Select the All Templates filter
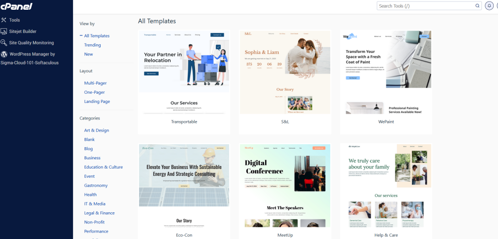Screen dimensions: 498x239 [97, 36]
